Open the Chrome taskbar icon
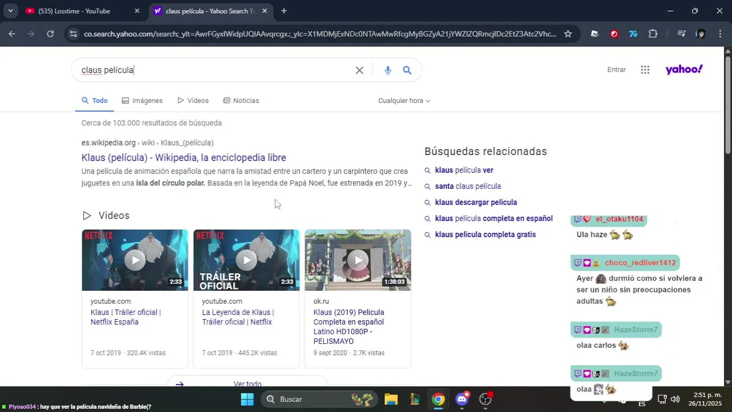Screen dimensions: 732x412 tap(438, 399)
